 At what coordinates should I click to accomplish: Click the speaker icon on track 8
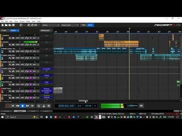pyautogui.click(x=13, y=85)
